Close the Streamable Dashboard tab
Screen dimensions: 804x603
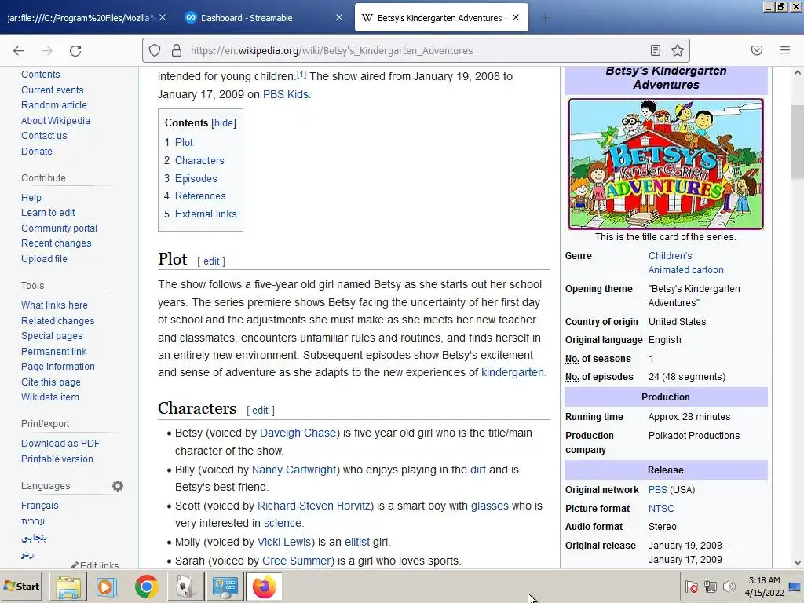[x=339, y=17]
